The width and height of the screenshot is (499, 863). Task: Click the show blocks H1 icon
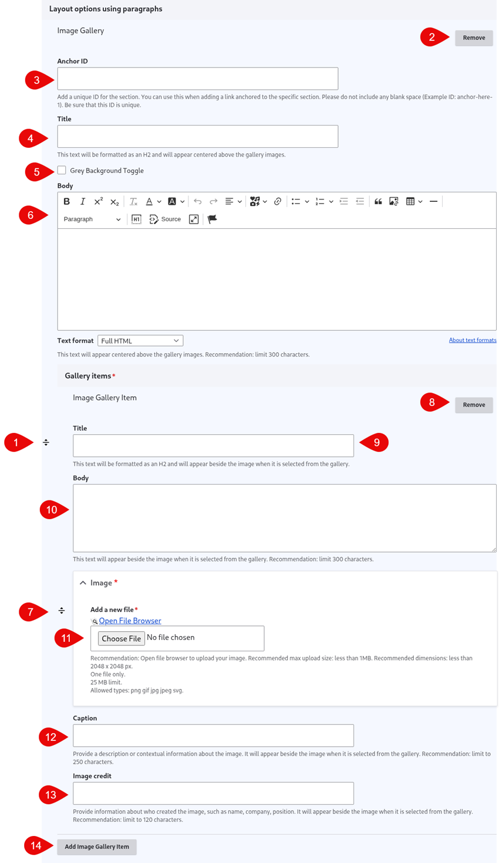coord(136,219)
